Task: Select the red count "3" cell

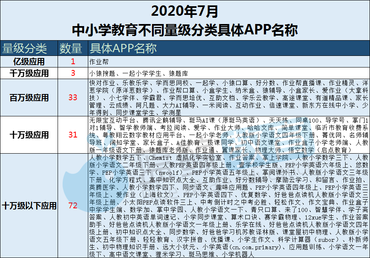Action: click(73, 73)
